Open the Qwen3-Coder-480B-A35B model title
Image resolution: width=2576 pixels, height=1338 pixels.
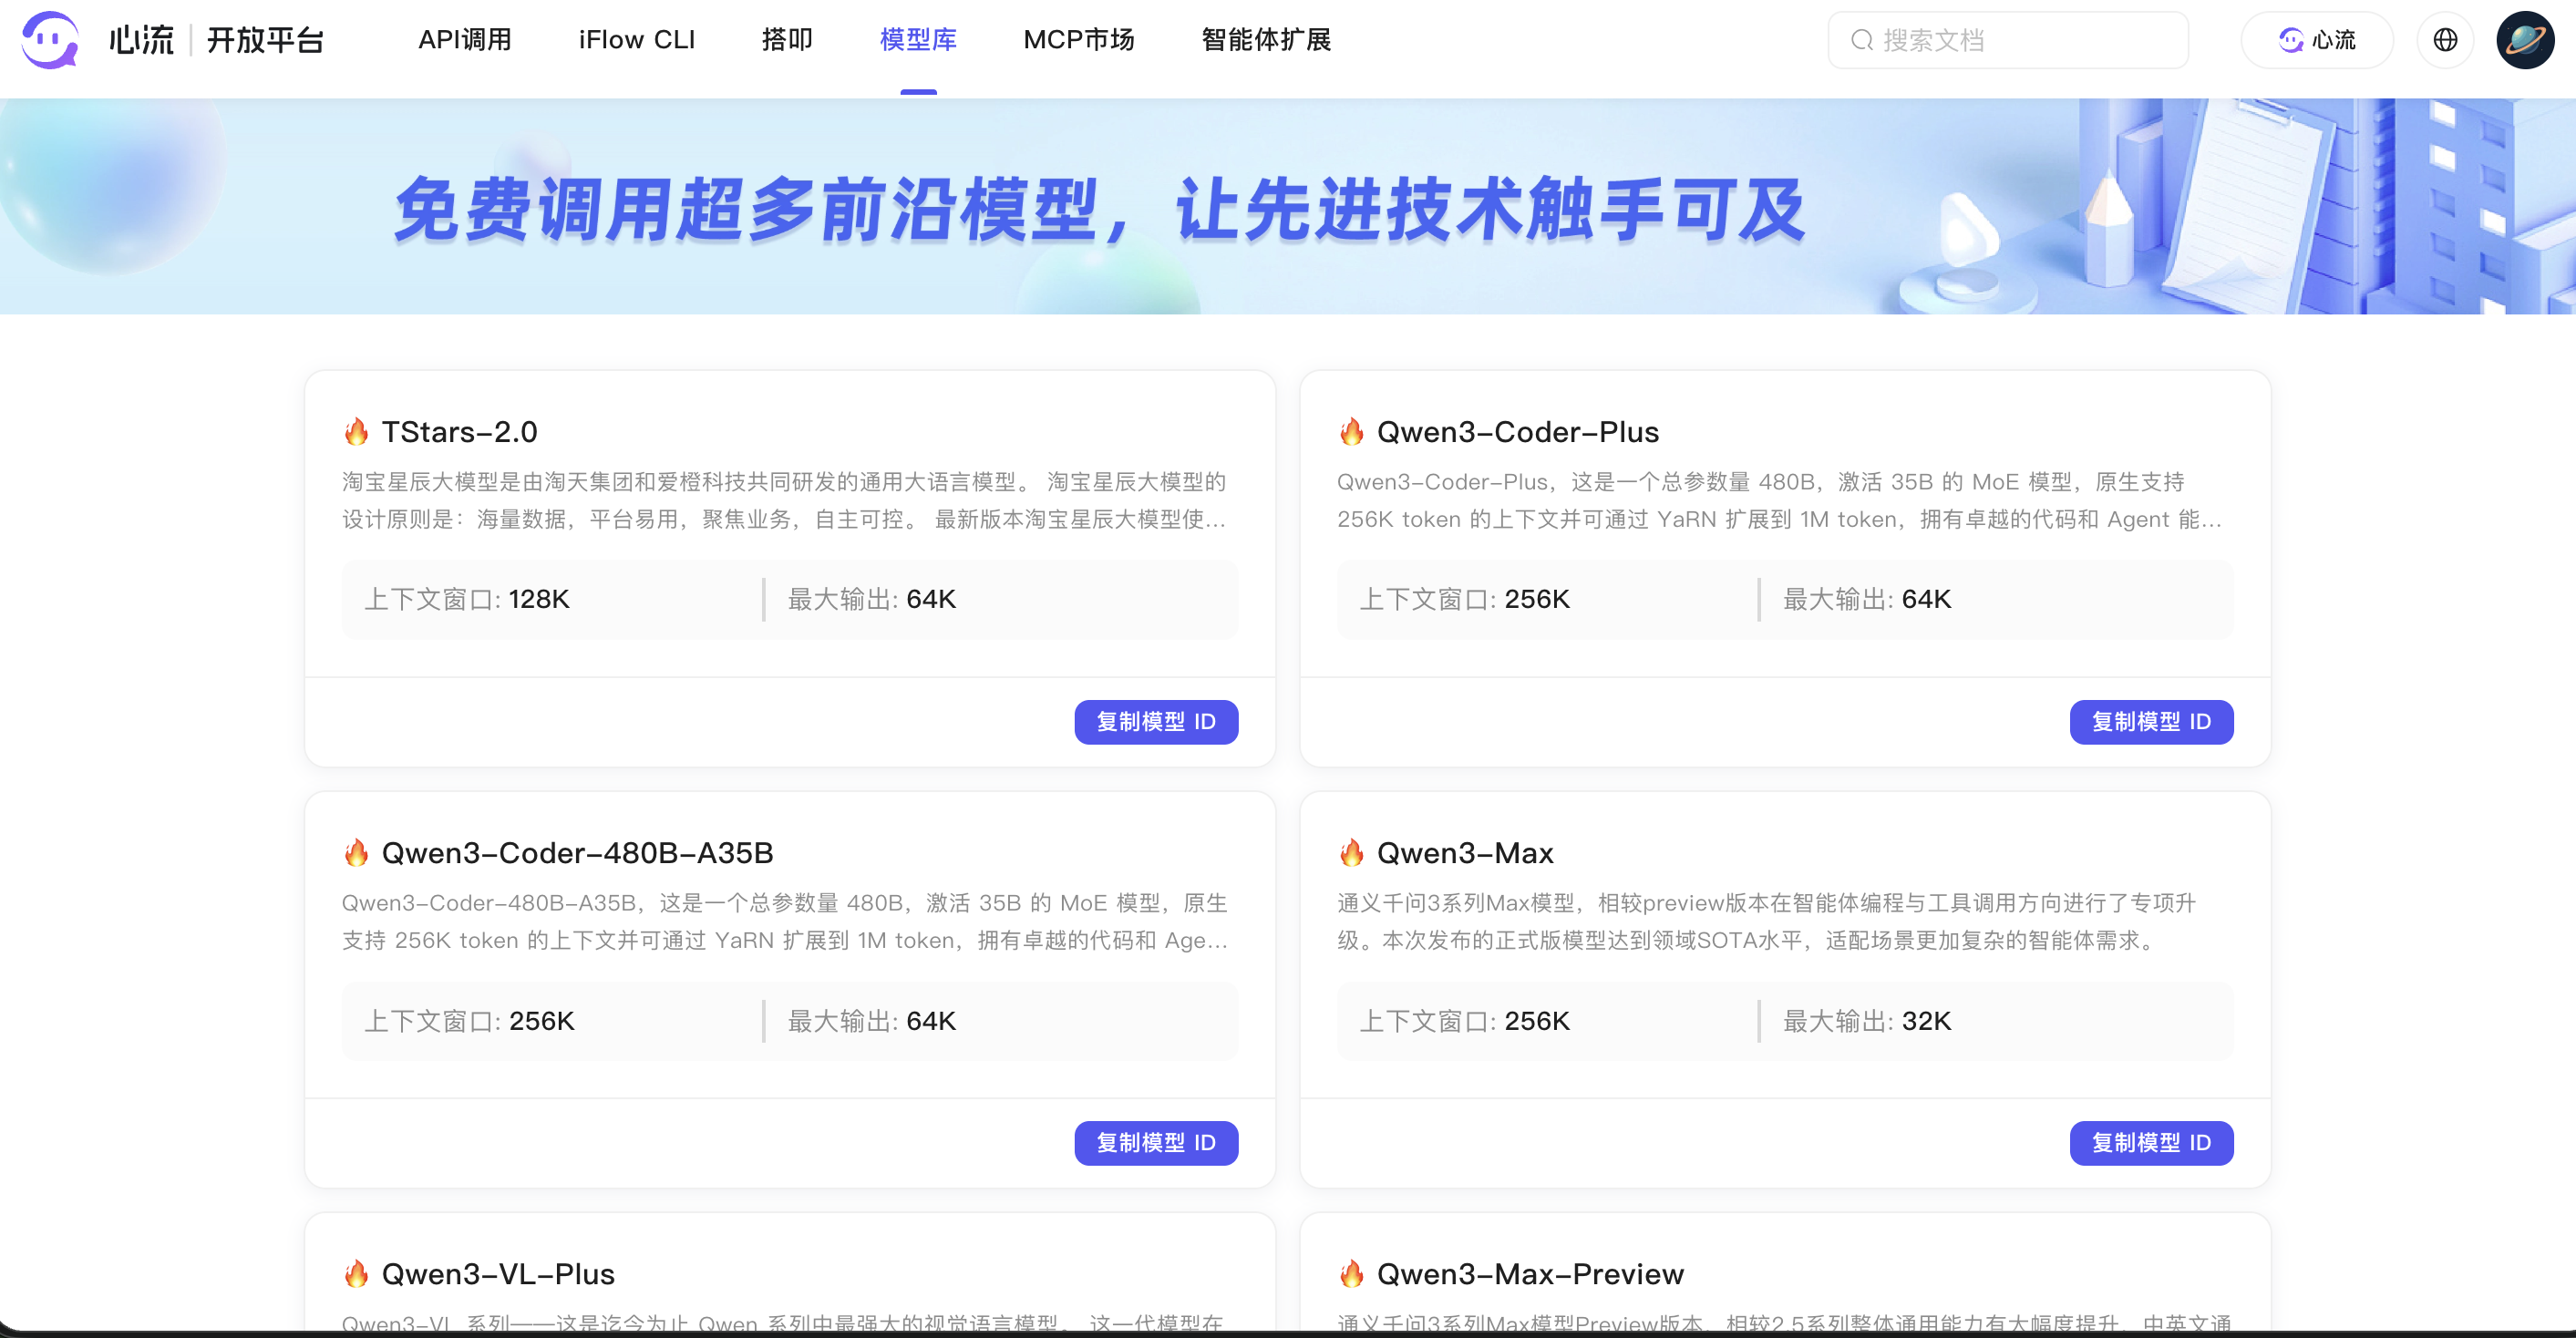click(577, 853)
